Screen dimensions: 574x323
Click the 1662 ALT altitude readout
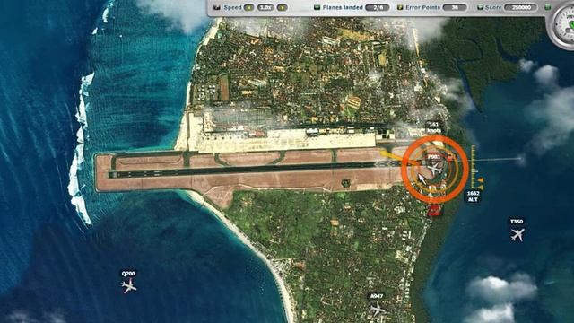tap(473, 196)
